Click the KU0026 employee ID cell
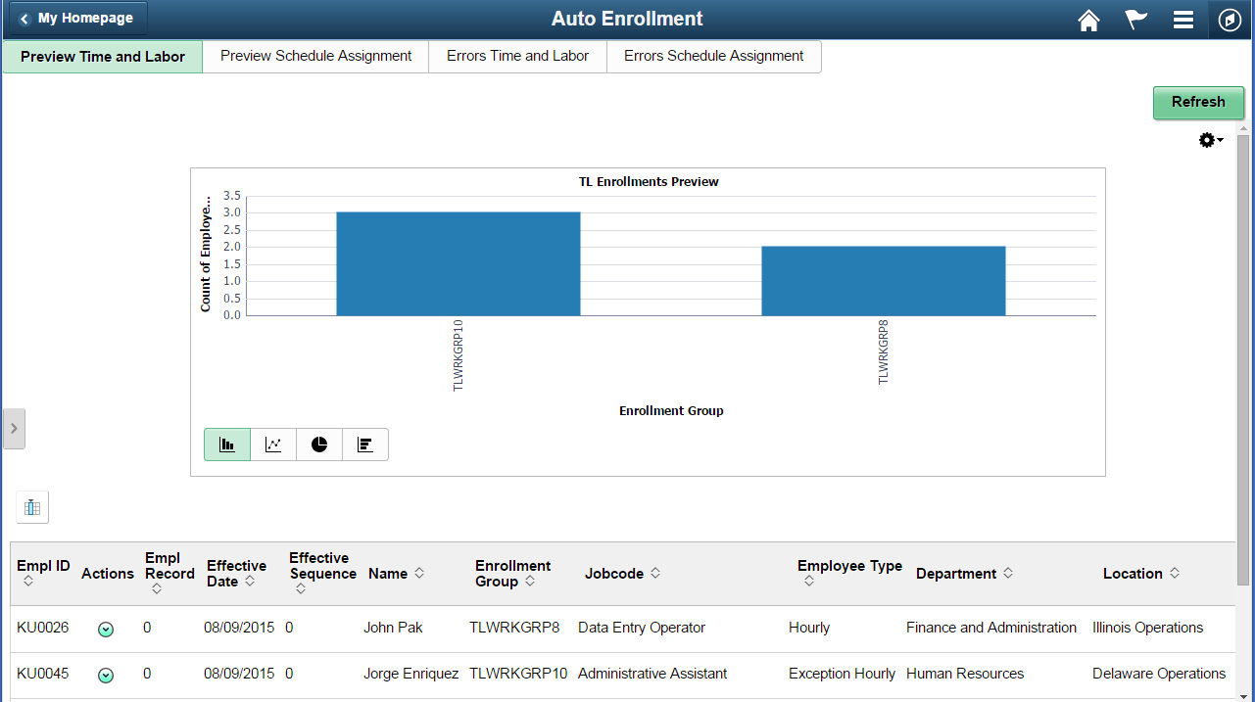This screenshot has width=1255, height=702. 43,628
